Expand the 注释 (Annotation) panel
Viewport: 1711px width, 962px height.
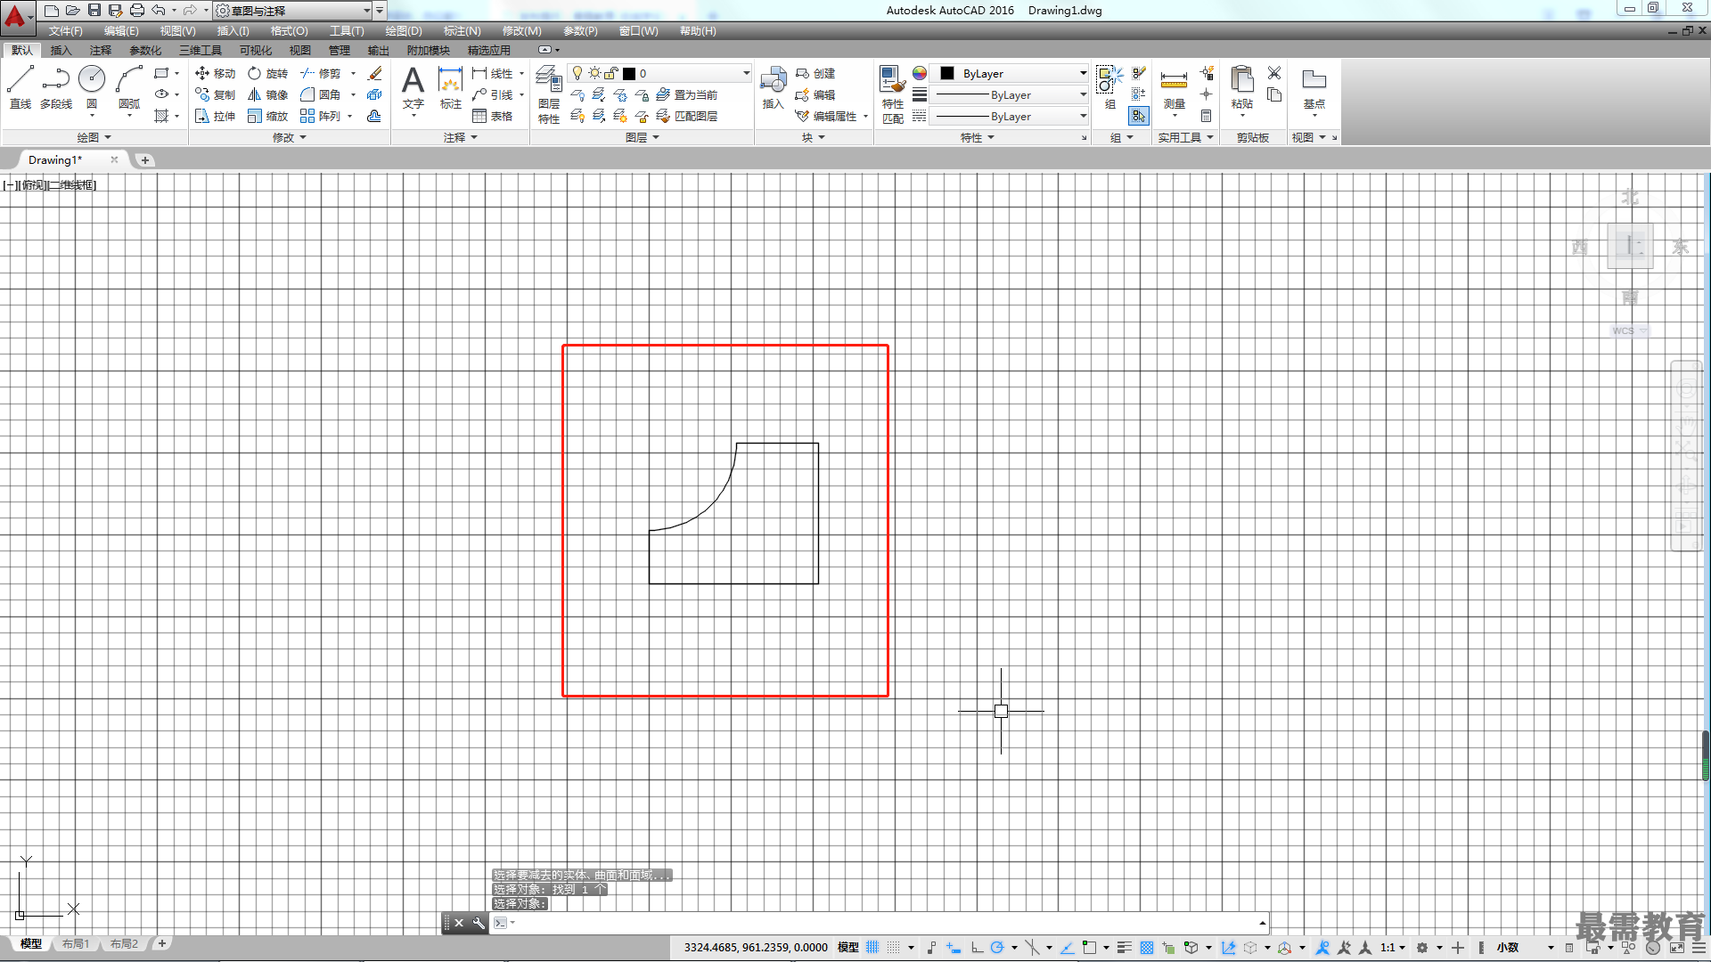click(x=461, y=137)
